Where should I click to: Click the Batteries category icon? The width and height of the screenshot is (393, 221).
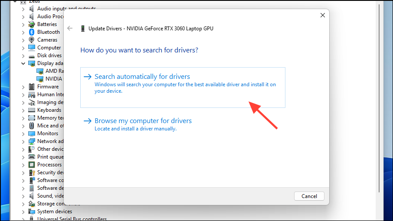point(32,24)
